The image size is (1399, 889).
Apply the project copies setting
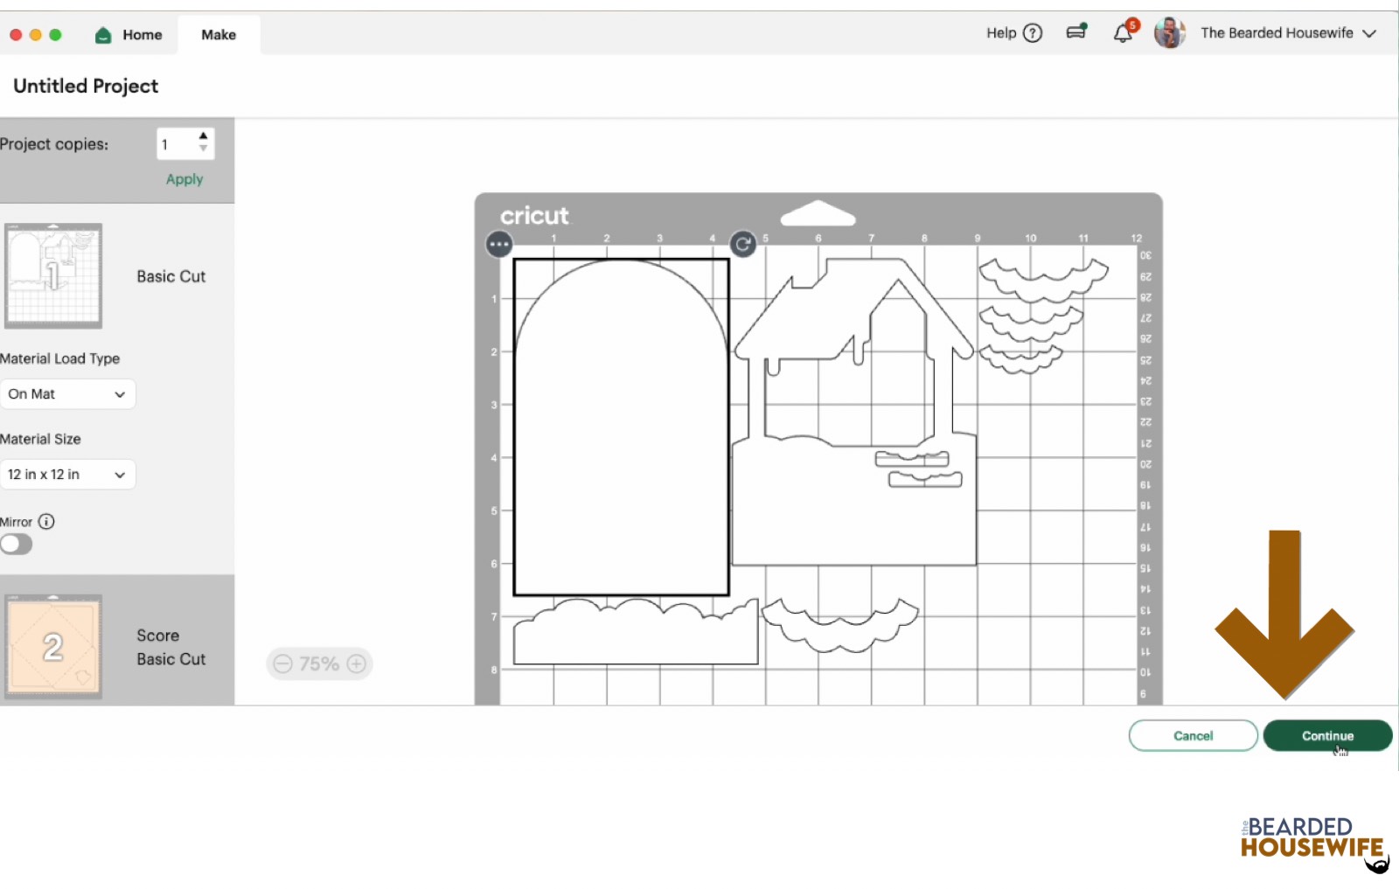pyautogui.click(x=184, y=179)
